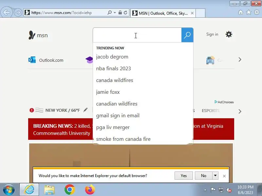Open Windows Explorer from taskbar
Screen dimensions: 262x196
(x=49, y=190)
